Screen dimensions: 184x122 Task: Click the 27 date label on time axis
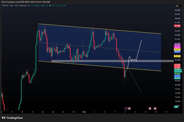[63, 112]
